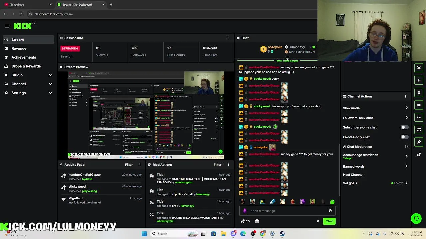Open the hamburger navigation menu
This screenshot has width=426, height=239.
(x=7, y=26)
